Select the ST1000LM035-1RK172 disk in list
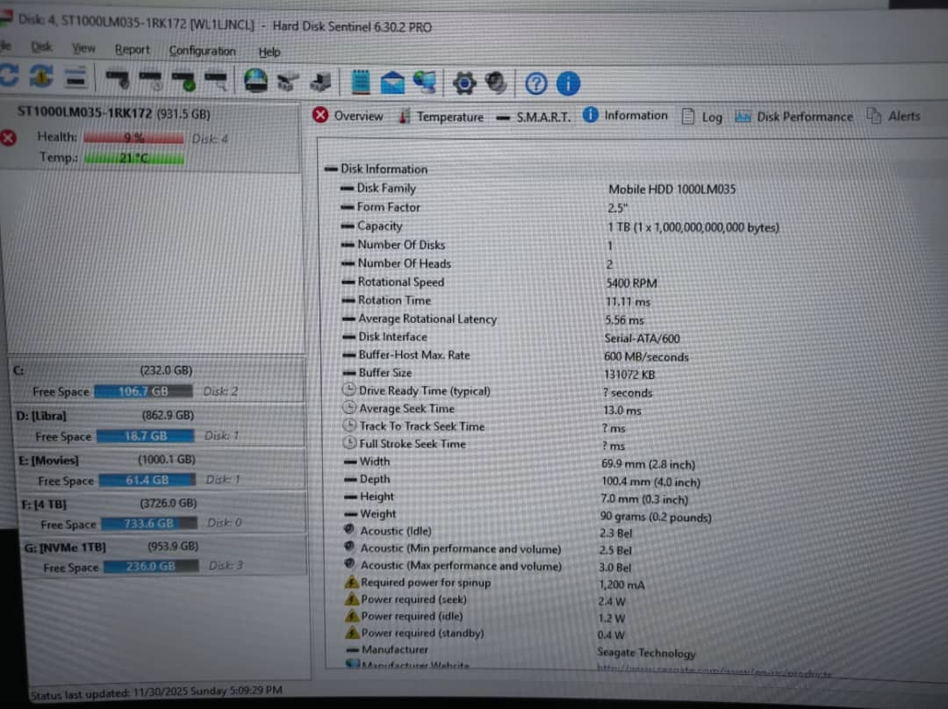 [113, 114]
